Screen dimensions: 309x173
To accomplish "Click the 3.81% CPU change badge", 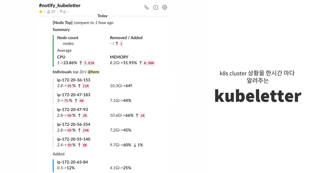I will (x=89, y=63).
